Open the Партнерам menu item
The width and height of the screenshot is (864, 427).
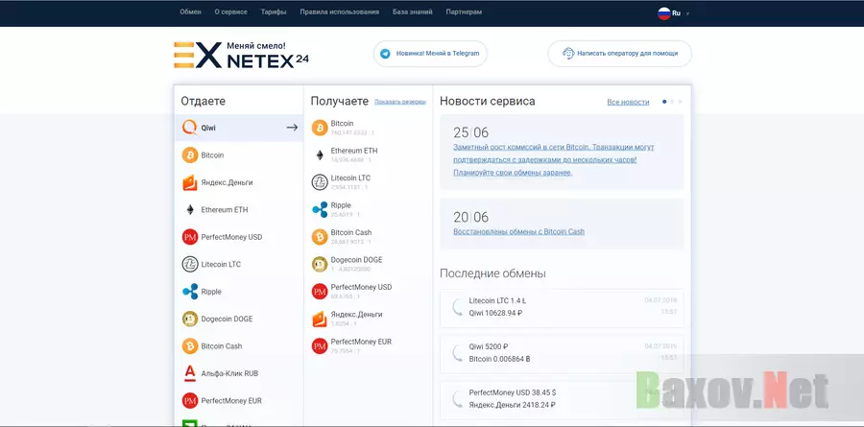464,12
